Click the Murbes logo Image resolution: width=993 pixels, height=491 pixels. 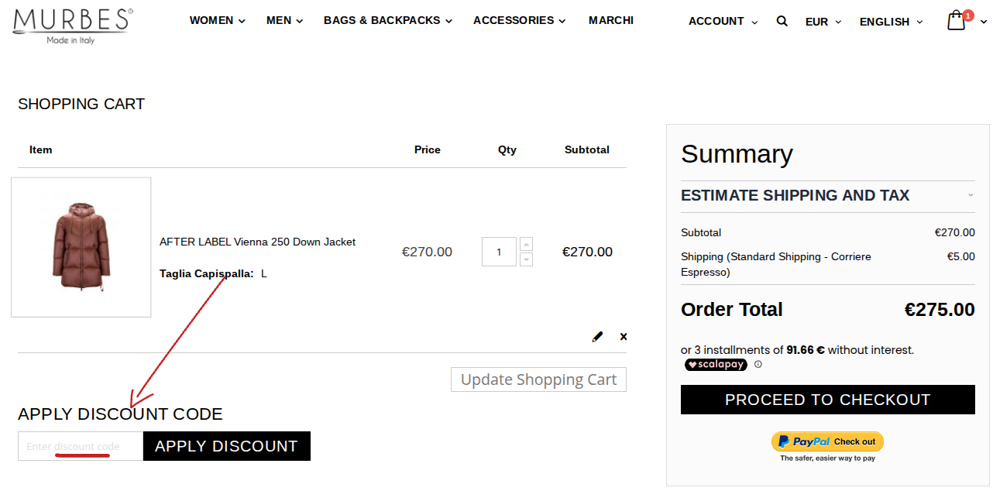(72, 25)
